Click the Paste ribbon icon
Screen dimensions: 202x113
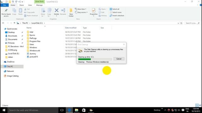[x=20, y=10]
